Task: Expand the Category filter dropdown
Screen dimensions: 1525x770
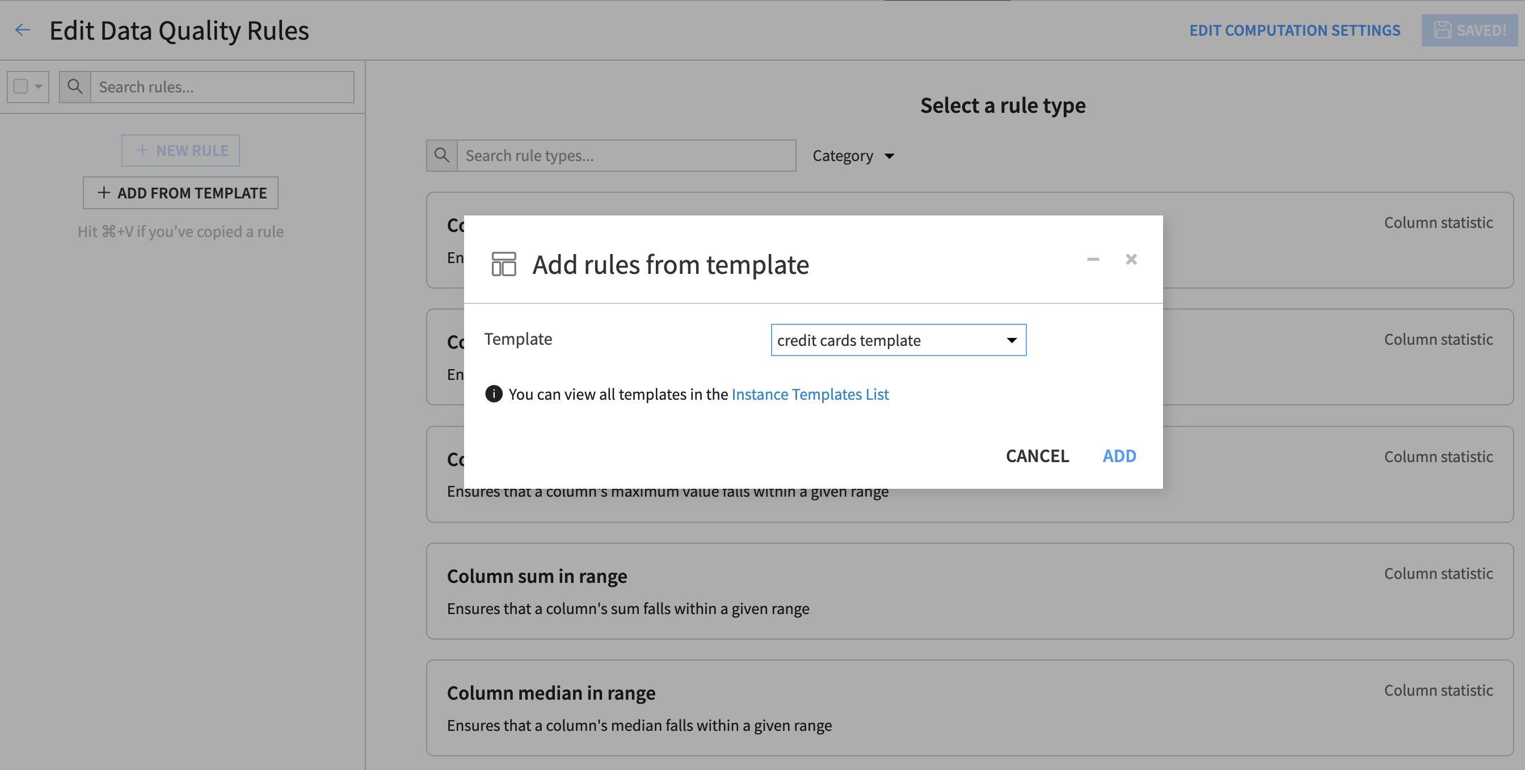Action: pos(853,156)
